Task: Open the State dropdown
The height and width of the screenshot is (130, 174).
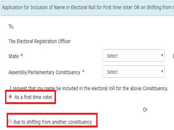Action: click(133, 56)
